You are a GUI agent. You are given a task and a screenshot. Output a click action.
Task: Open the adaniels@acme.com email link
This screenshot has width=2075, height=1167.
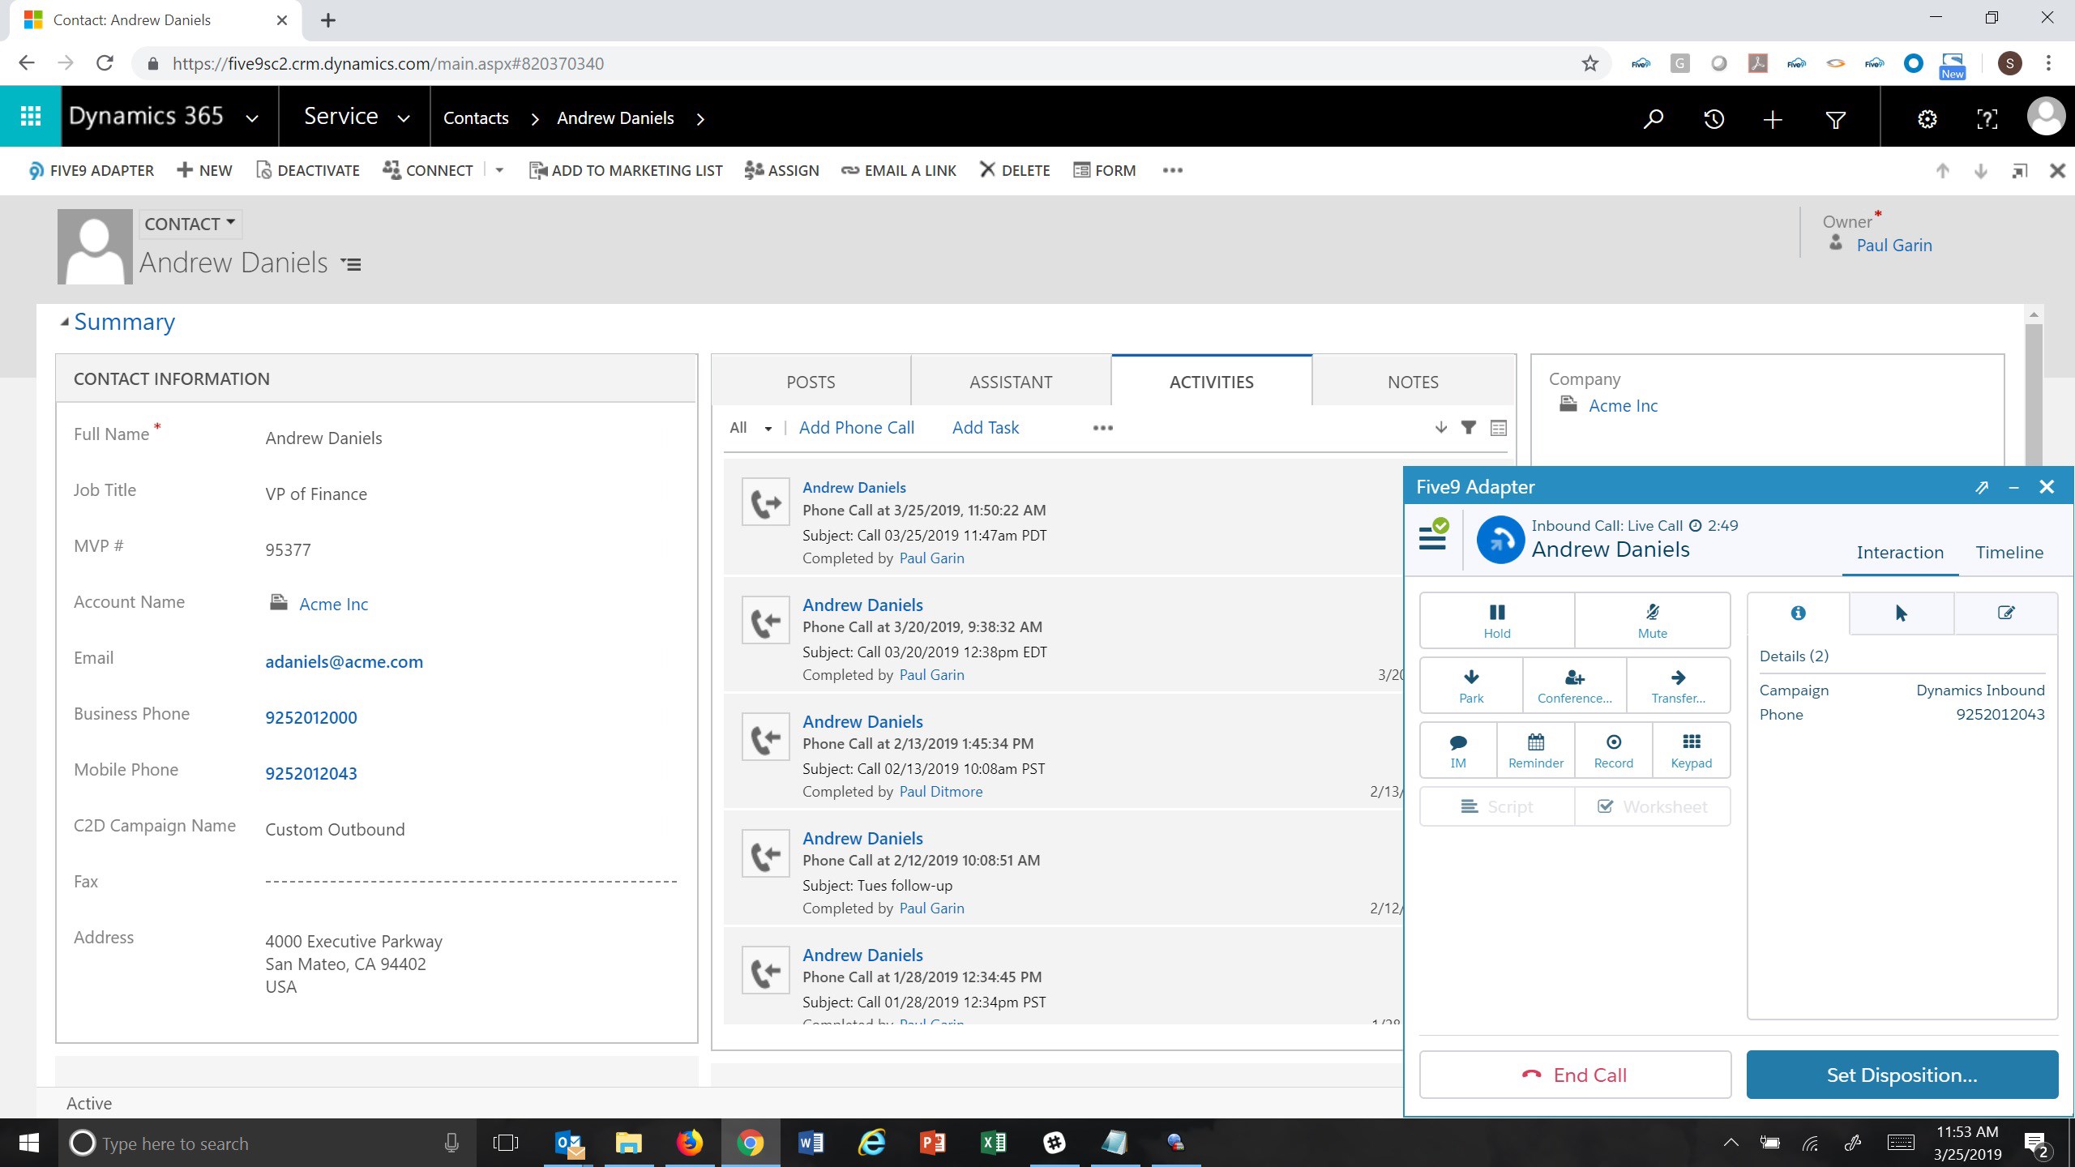[x=344, y=661]
